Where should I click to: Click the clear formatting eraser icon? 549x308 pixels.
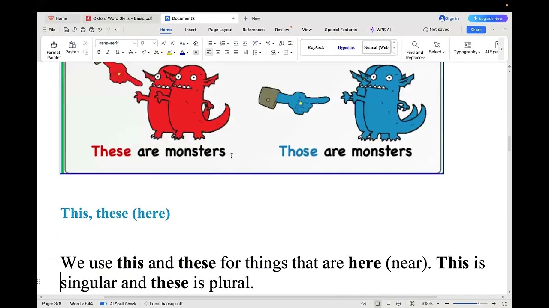196,43
